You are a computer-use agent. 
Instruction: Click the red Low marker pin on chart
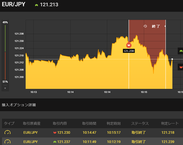[x=129, y=45]
